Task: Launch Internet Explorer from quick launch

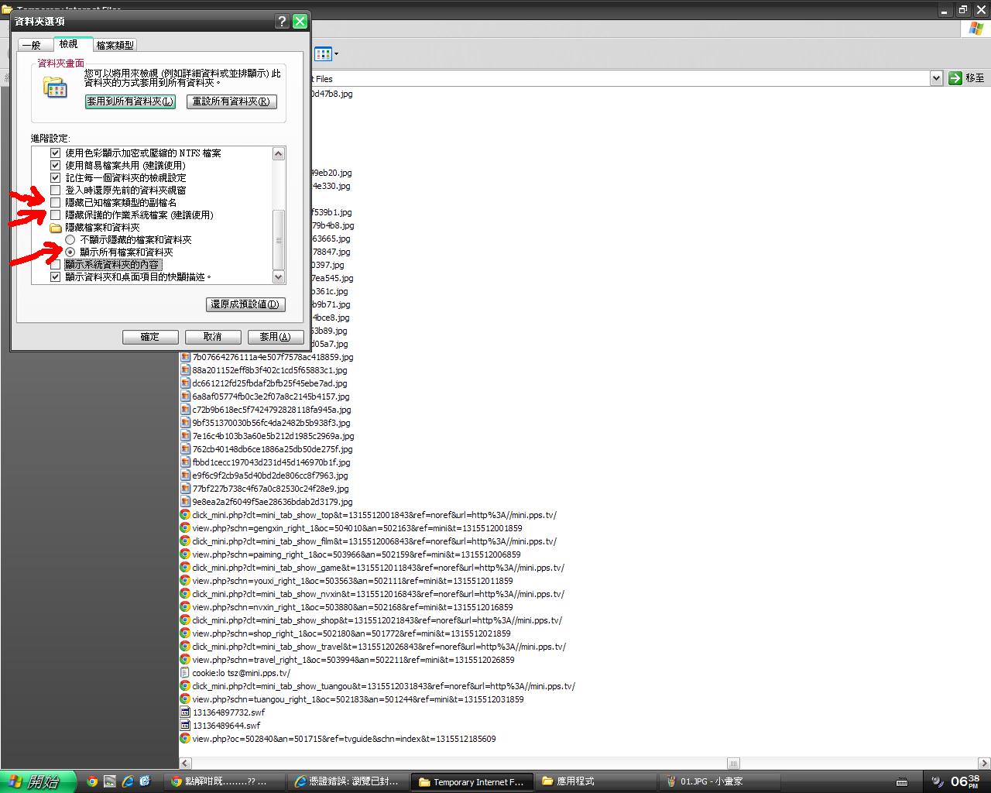Action: point(127,781)
